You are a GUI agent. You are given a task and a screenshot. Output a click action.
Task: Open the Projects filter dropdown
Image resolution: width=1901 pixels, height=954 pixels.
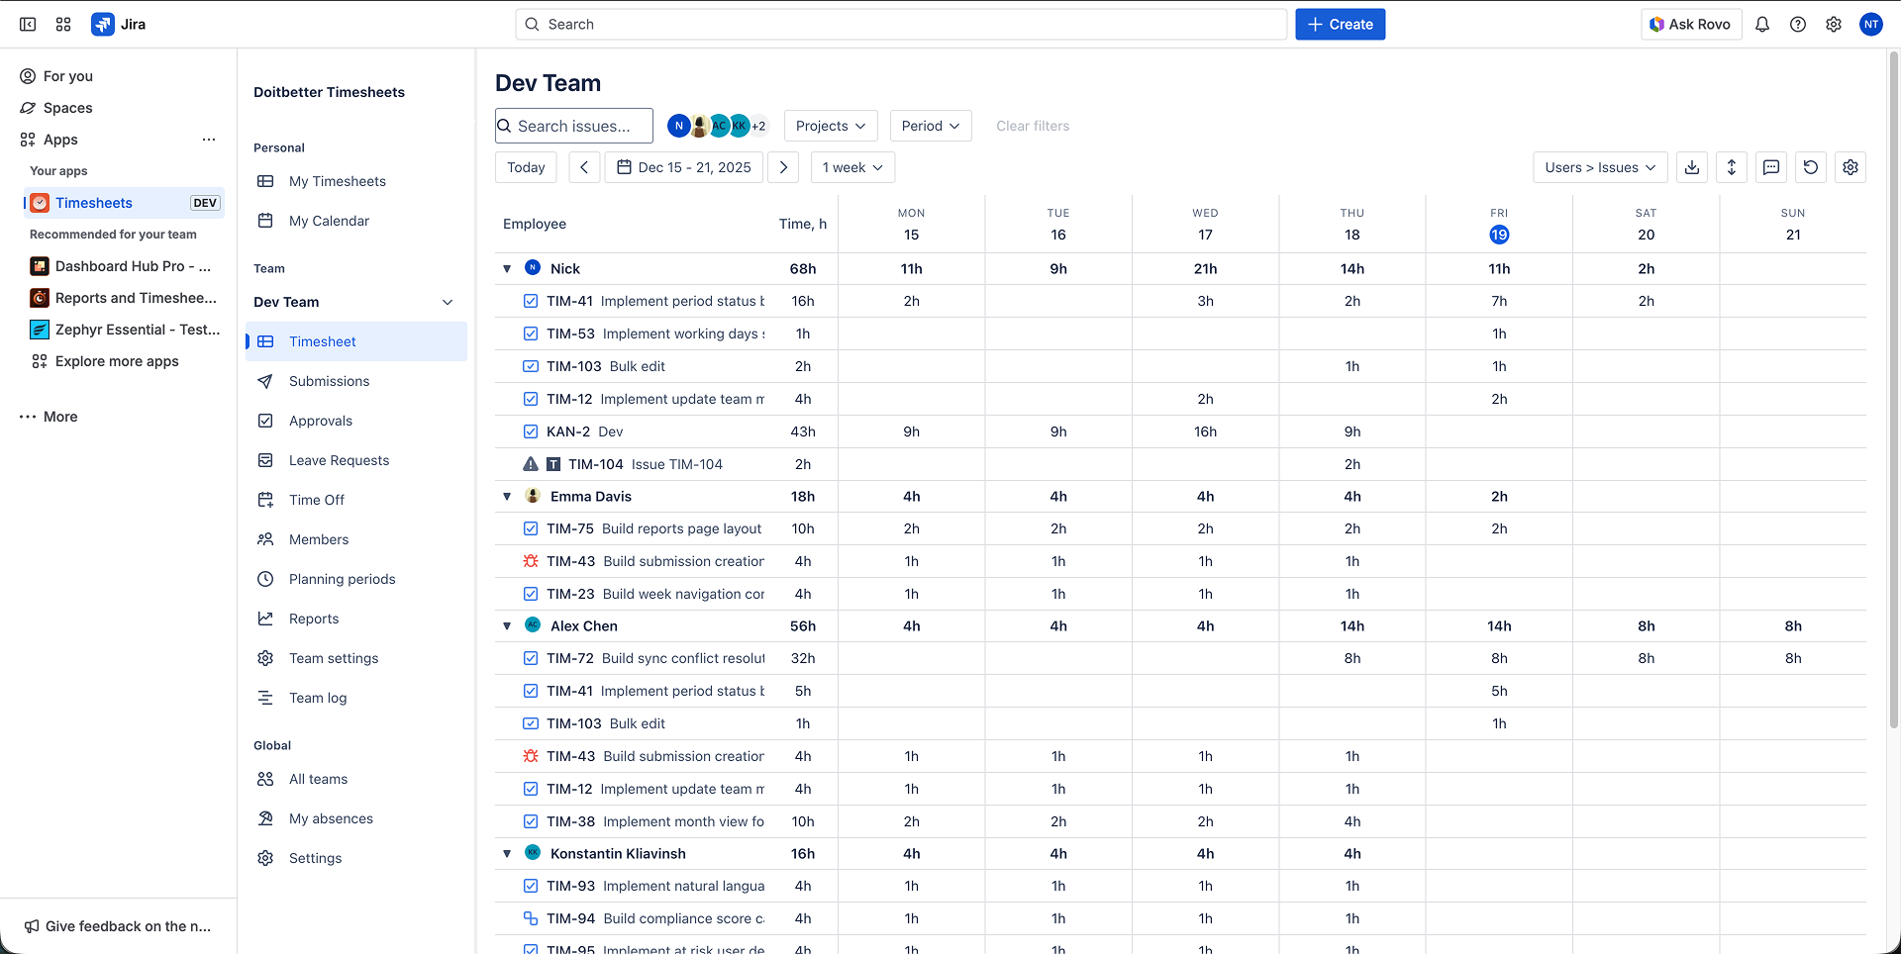[x=831, y=126]
